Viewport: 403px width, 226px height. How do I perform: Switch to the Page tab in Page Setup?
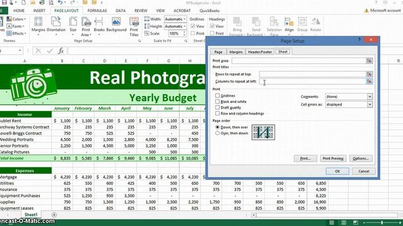click(219, 51)
